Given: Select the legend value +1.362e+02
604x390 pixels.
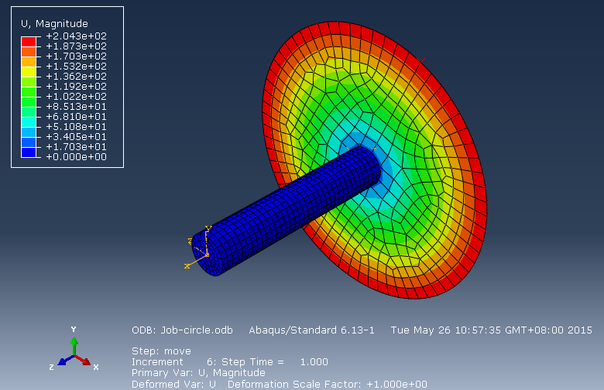Looking at the screenshot, I should coord(76,77).
